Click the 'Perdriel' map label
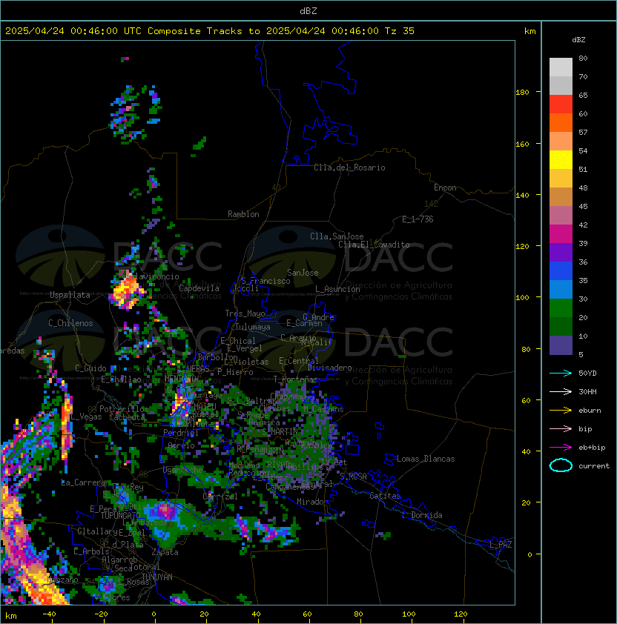Viewport: 617px width, 624px height. 181,432
